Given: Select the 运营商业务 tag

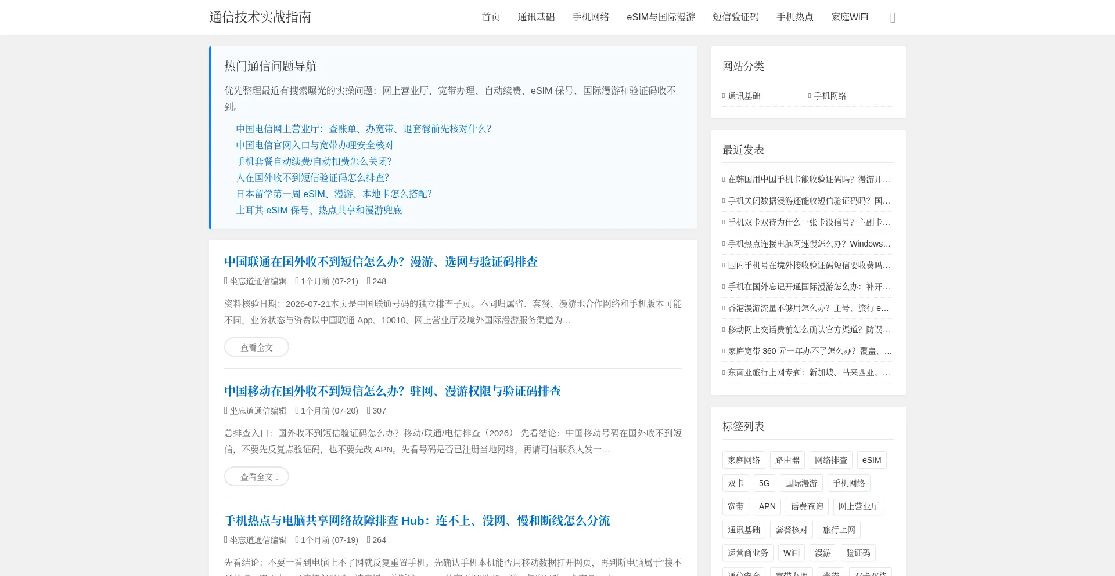Looking at the screenshot, I should coord(748,553).
